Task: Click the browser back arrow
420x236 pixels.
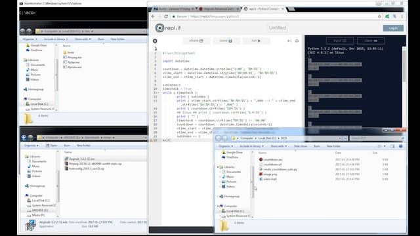Action: pos(153,16)
